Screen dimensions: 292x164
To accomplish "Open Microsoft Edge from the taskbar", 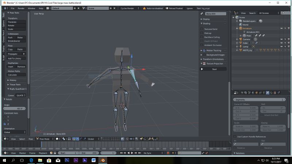I will coord(31,160).
